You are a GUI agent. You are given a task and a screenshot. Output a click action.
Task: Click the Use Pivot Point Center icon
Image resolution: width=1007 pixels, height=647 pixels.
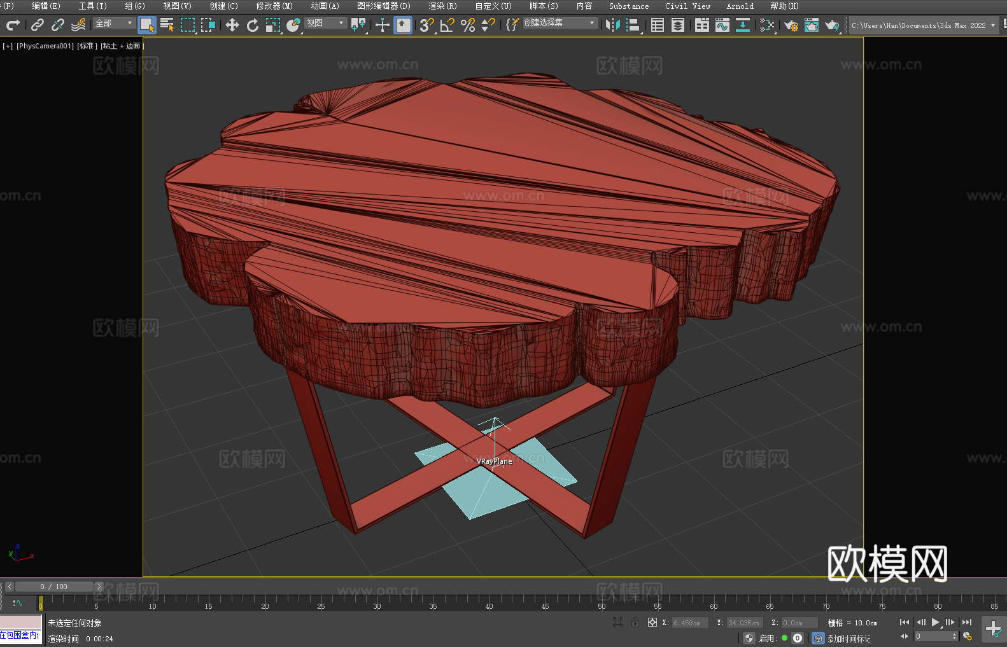[358, 25]
